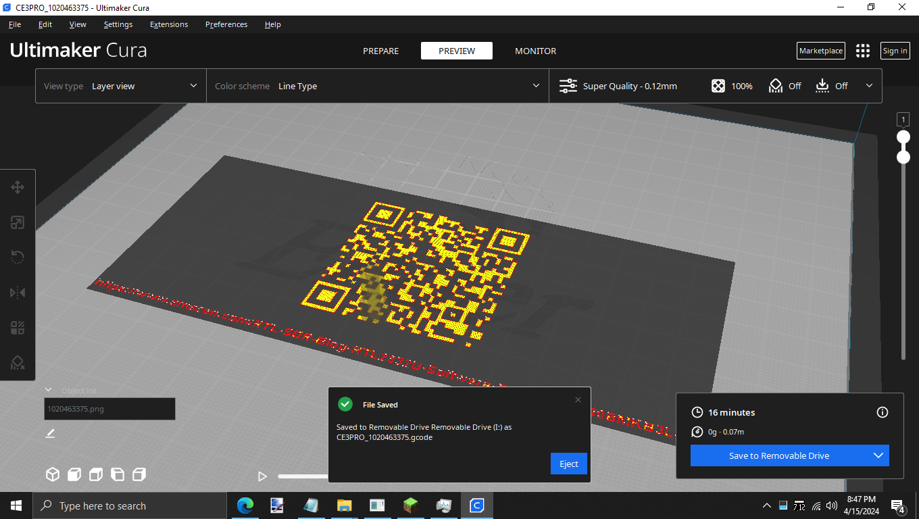This screenshot has width=919, height=519.
Task: Open the Per Model Settings tool
Action: [x=18, y=328]
